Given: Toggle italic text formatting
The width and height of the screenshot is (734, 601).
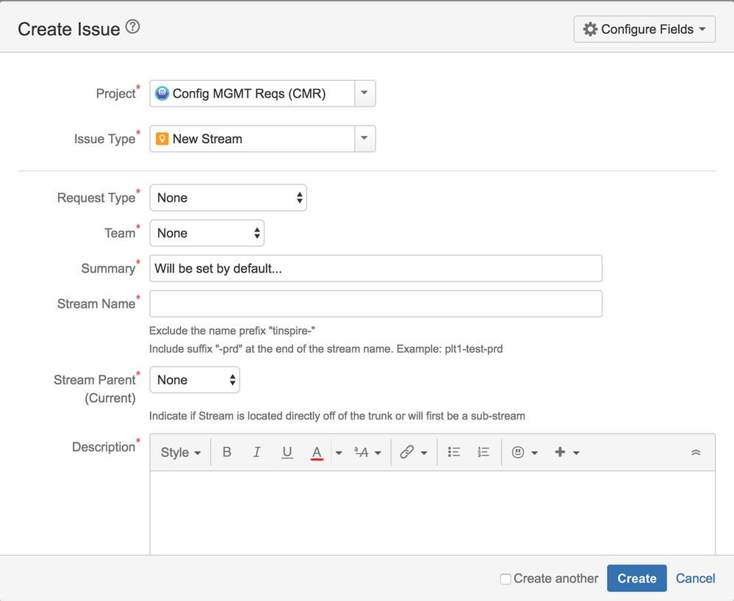Looking at the screenshot, I should tap(256, 453).
